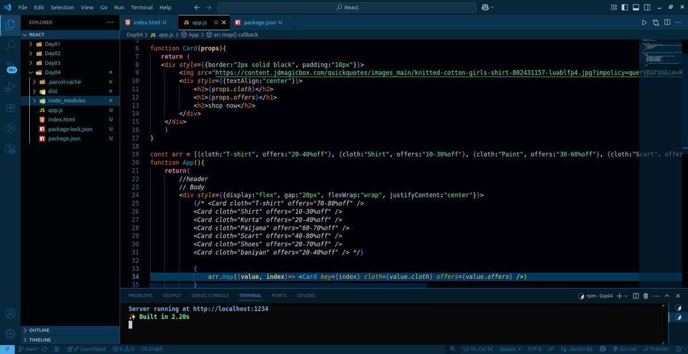Viewport: 688px width, 354px height.
Task: Open the Selection menu
Action: (x=62, y=7)
